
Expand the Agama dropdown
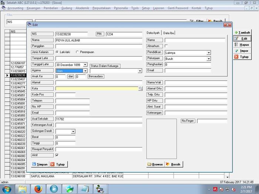coord(85,71)
